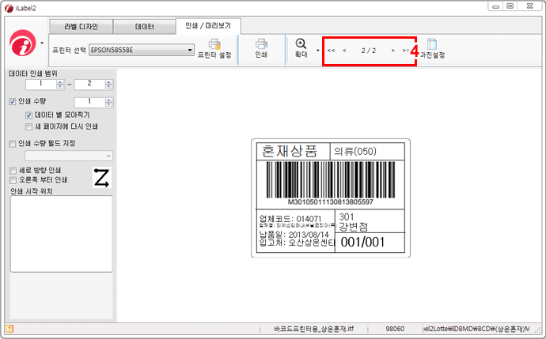Minimize the iLabel2 window
Image resolution: width=546 pixels, height=339 pixels.
pos(496,6)
